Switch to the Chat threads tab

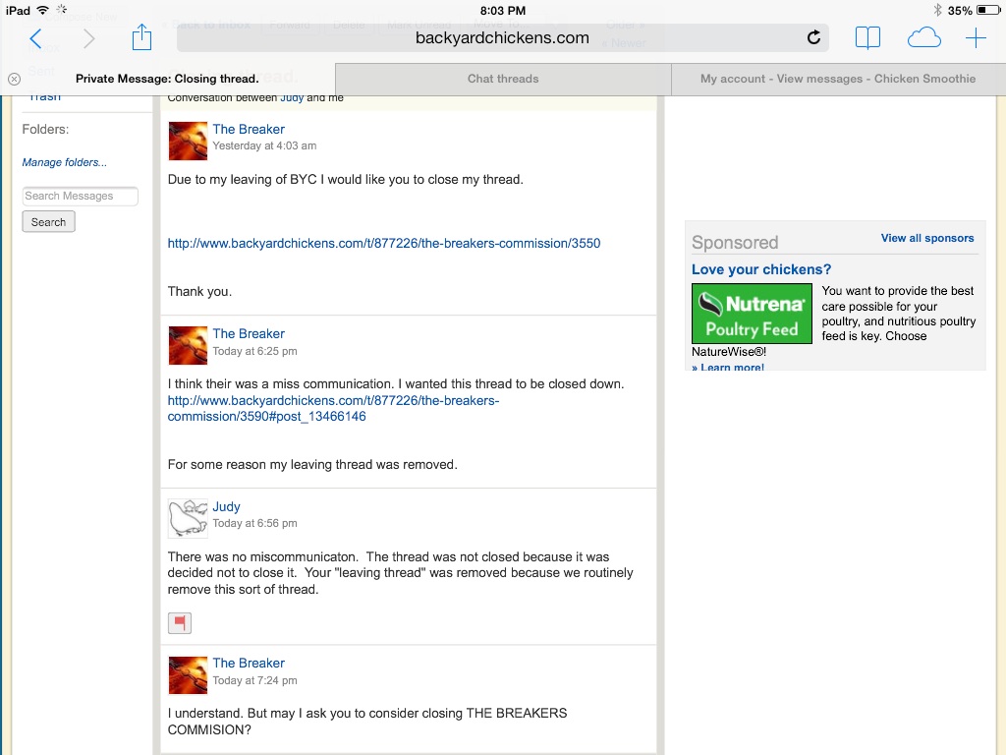(503, 79)
